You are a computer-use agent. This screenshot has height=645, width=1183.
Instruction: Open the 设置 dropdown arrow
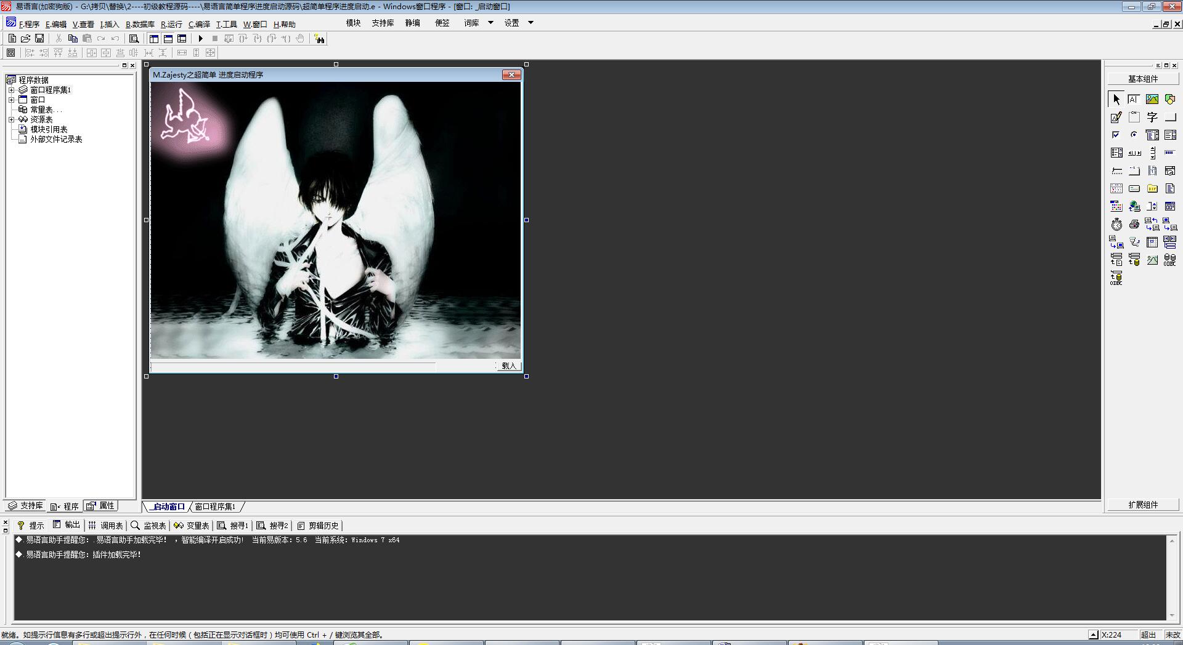pyautogui.click(x=531, y=23)
